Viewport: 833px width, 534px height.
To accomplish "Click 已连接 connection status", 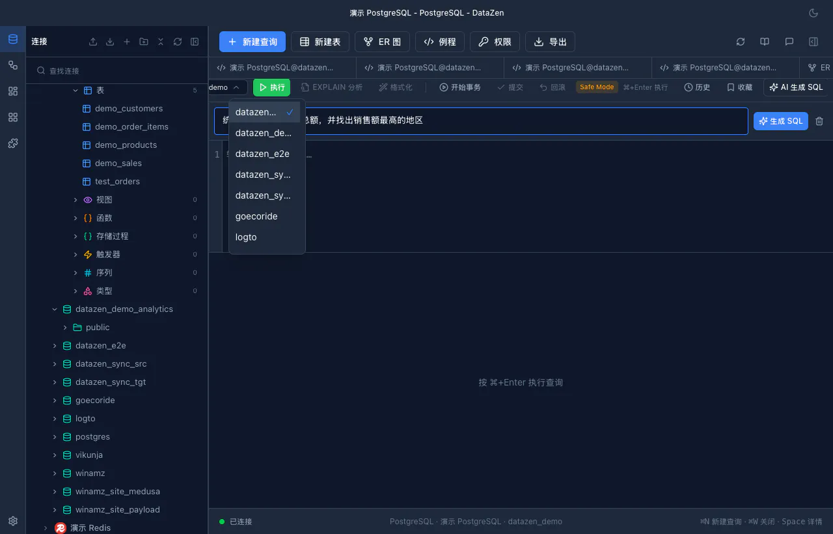I will tap(236, 522).
